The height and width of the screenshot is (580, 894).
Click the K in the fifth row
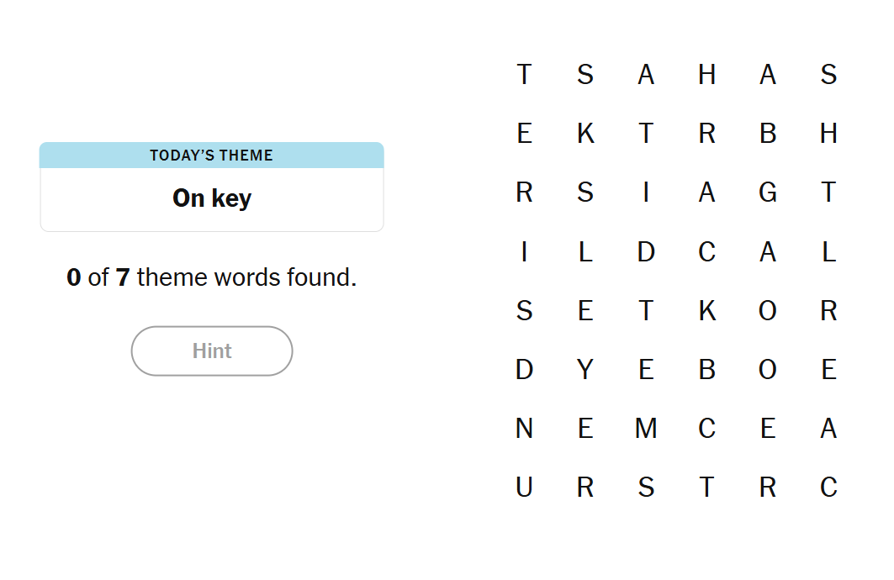click(x=707, y=310)
